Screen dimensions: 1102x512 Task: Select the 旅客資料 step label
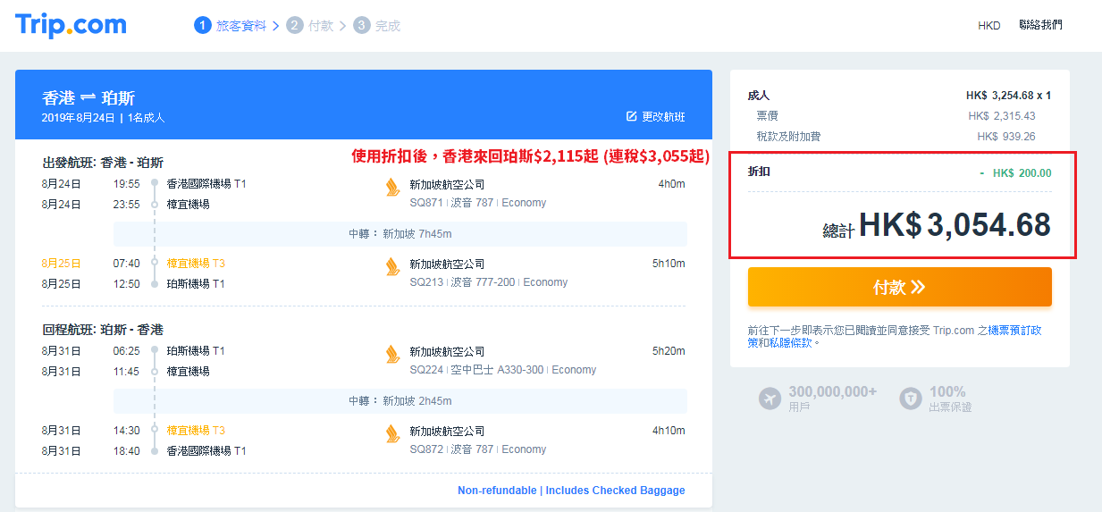[241, 26]
